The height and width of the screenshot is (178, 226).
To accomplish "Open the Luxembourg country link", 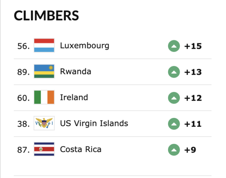I will tap(85, 46).
